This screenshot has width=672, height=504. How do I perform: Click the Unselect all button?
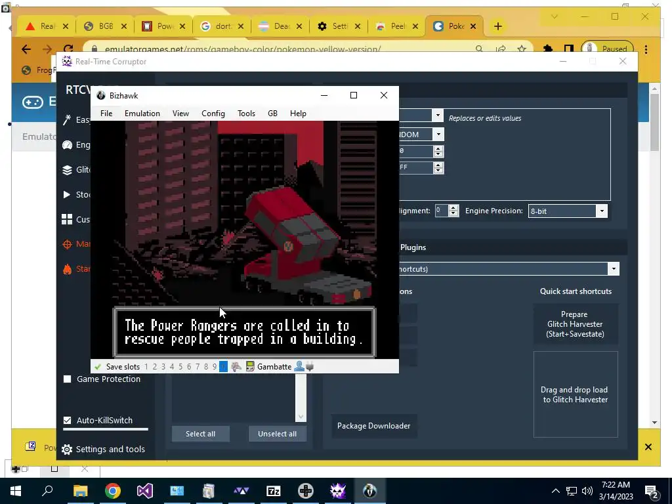pyautogui.click(x=278, y=434)
